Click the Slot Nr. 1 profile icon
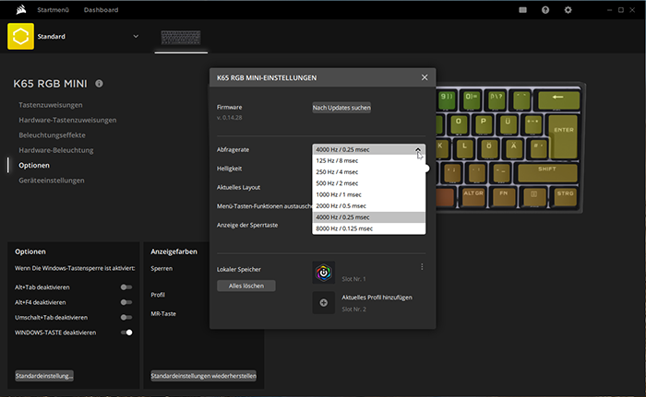The width and height of the screenshot is (646, 397). (323, 273)
